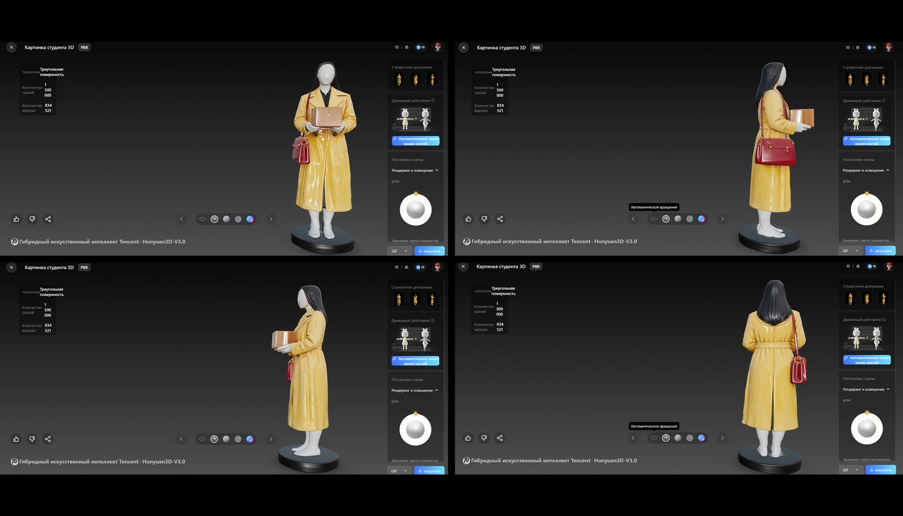Like the model in the front-view window

coord(16,219)
